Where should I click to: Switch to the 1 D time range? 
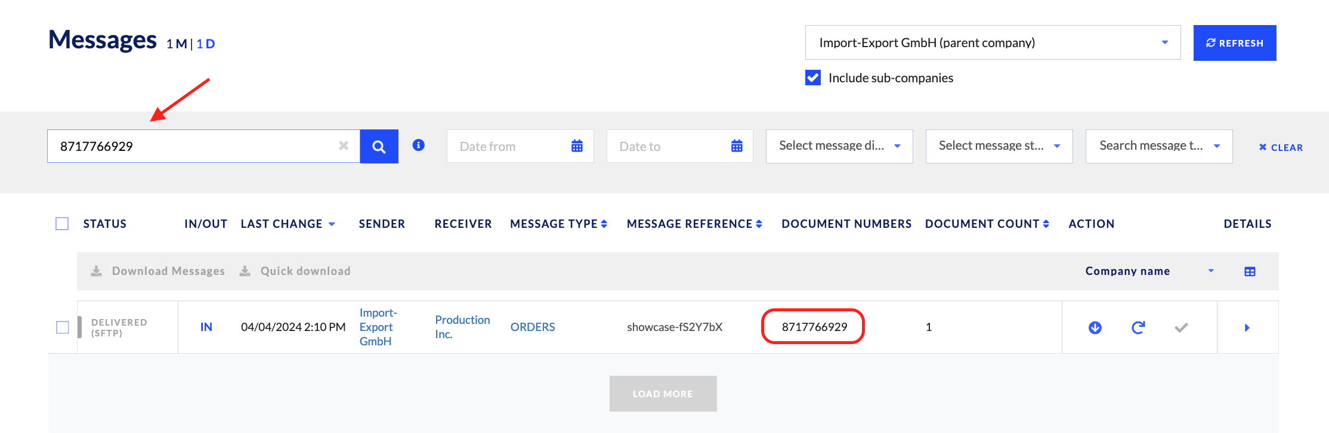point(206,44)
